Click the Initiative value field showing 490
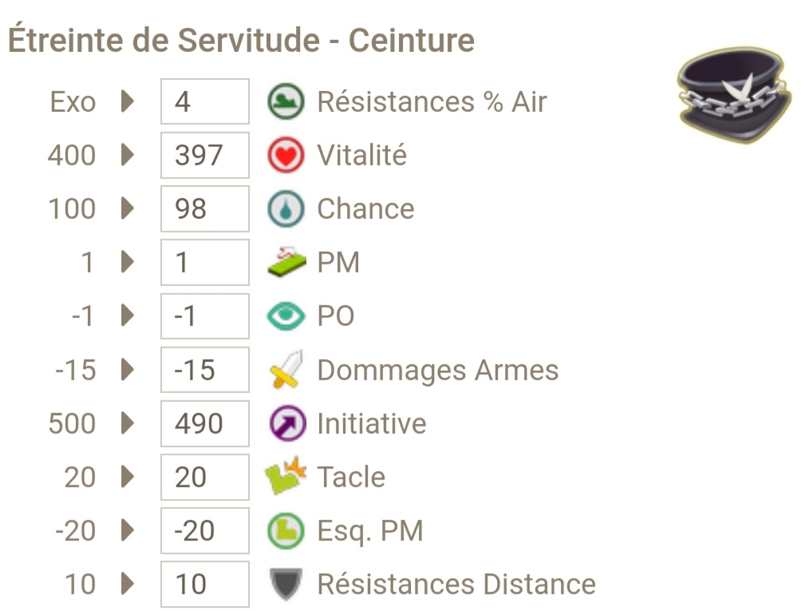The width and height of the screenshot is (805, 611). point(205,423)
